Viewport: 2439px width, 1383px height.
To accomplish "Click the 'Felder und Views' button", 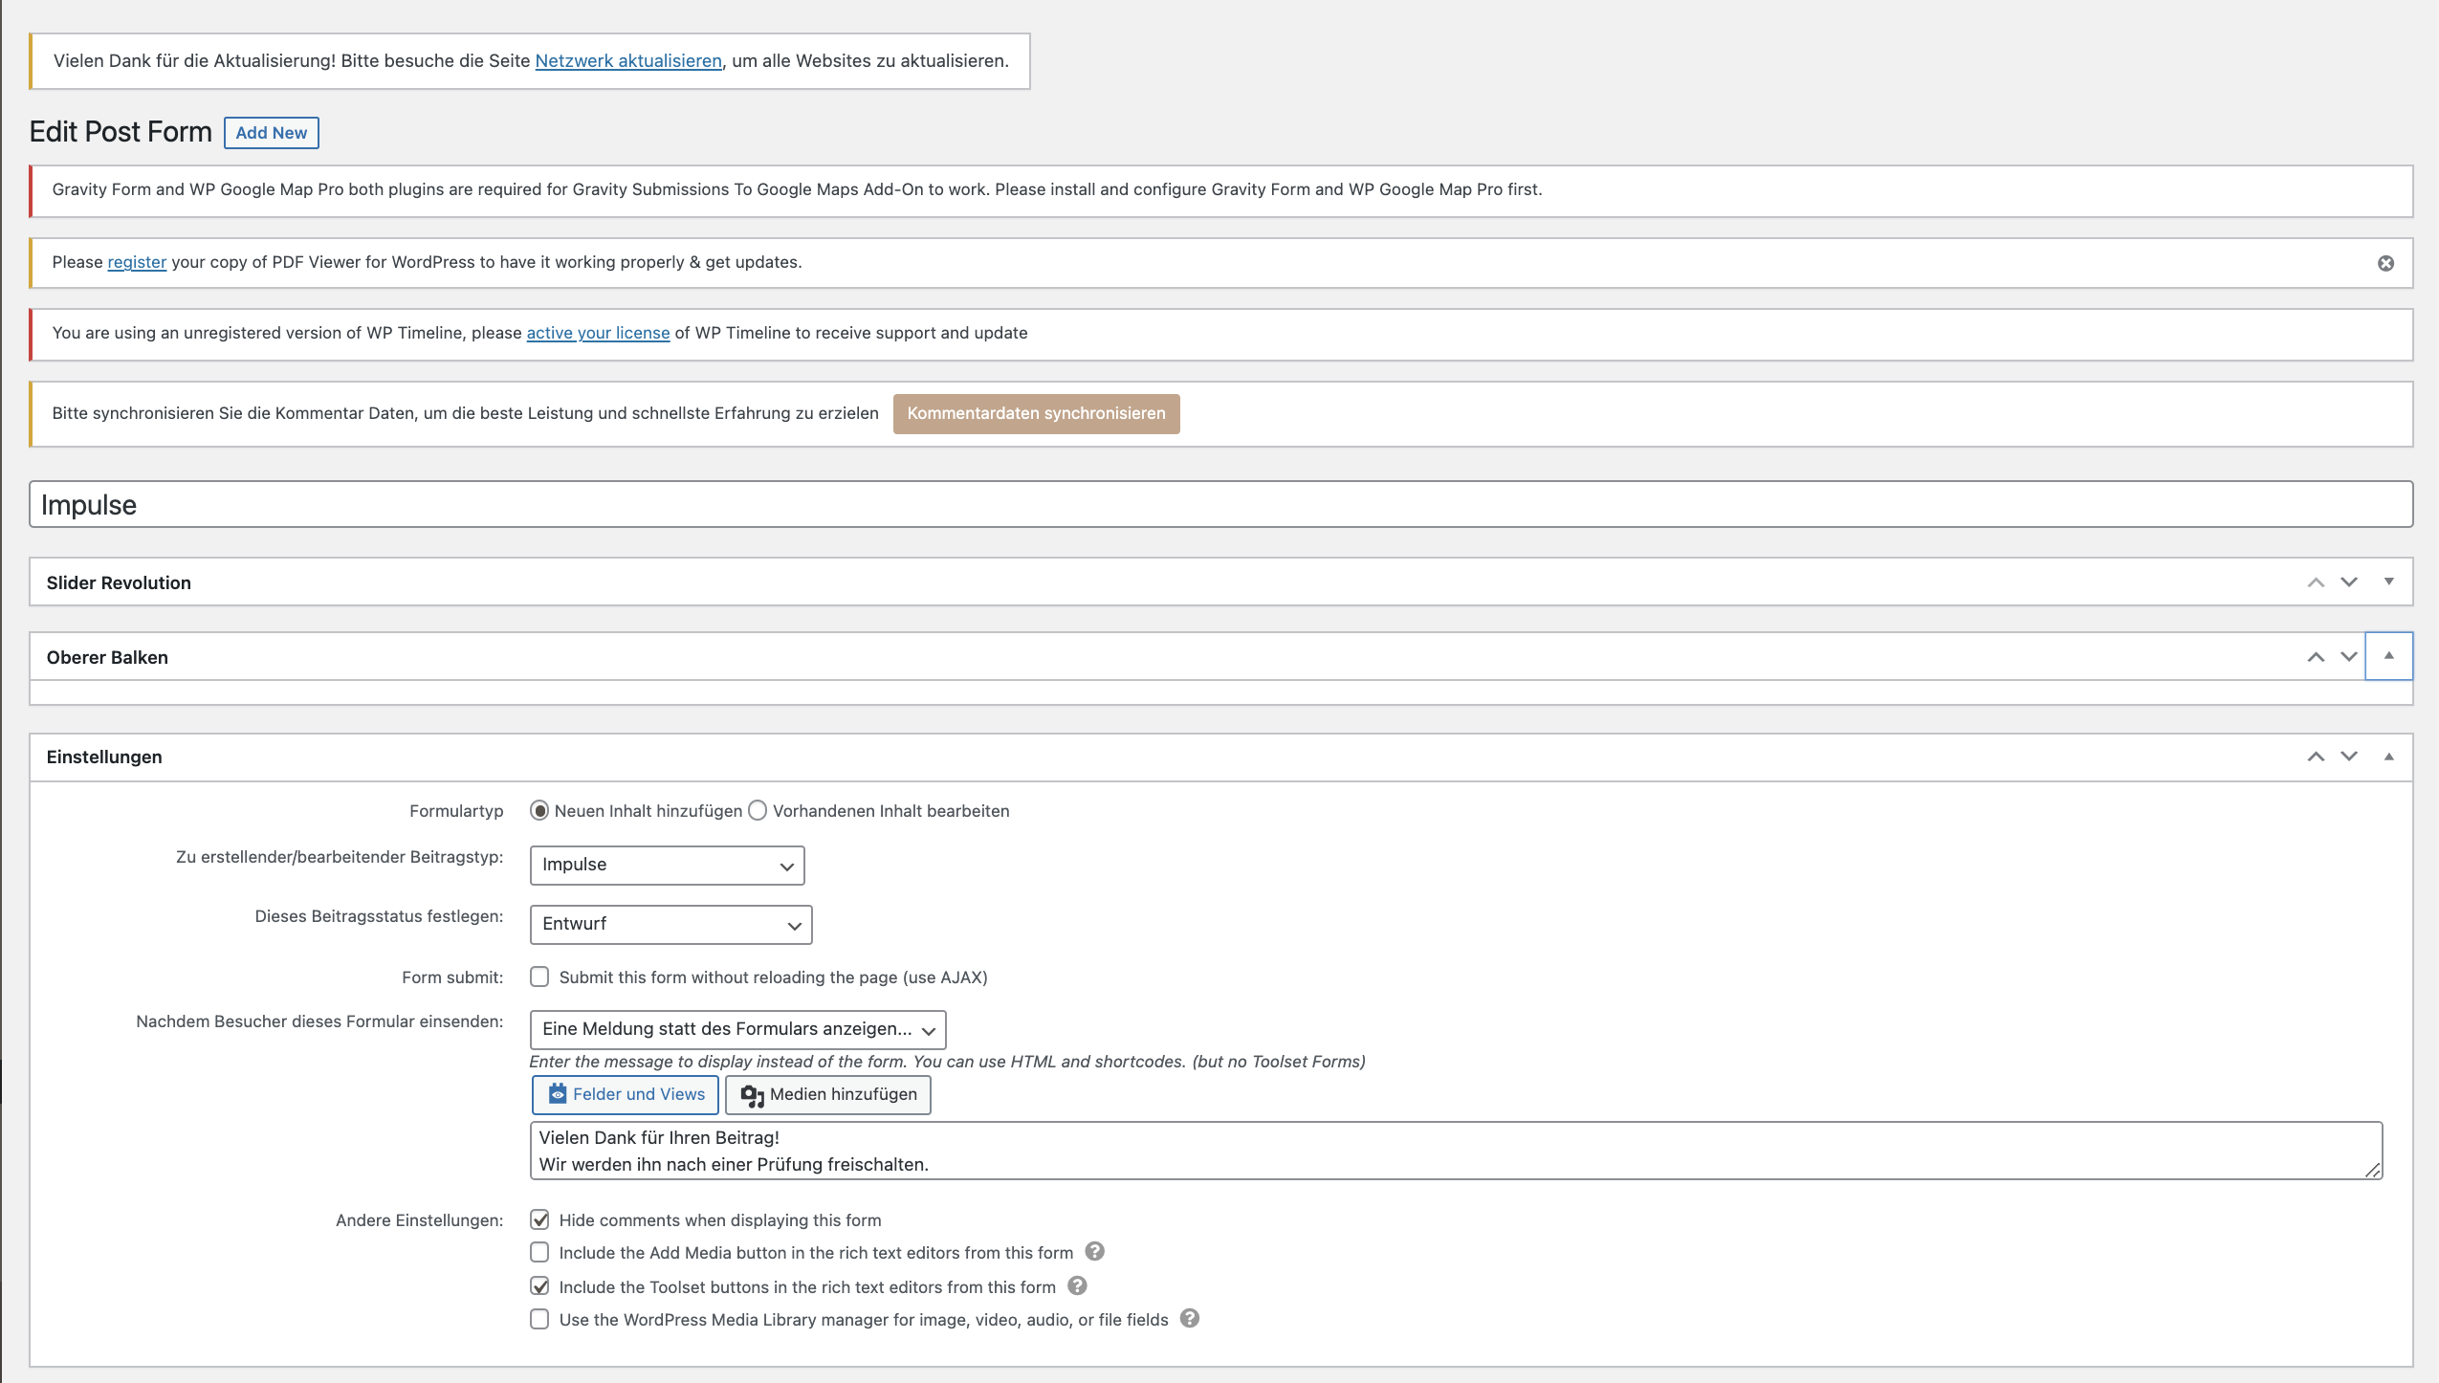I will (x=626, y=1095).
